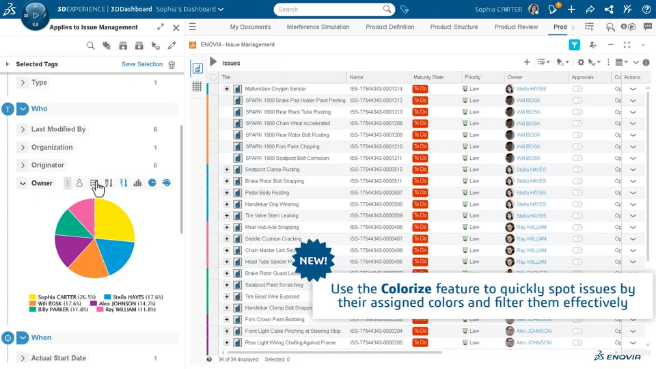The height and width of the screenshot is (369, 656).
Task: Click the trash icon next to Save Selection
Action: 172,64
